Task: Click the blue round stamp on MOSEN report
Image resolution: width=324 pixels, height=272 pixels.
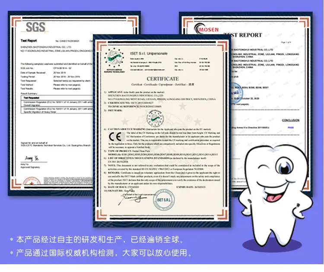Action: tap(236, 93)
